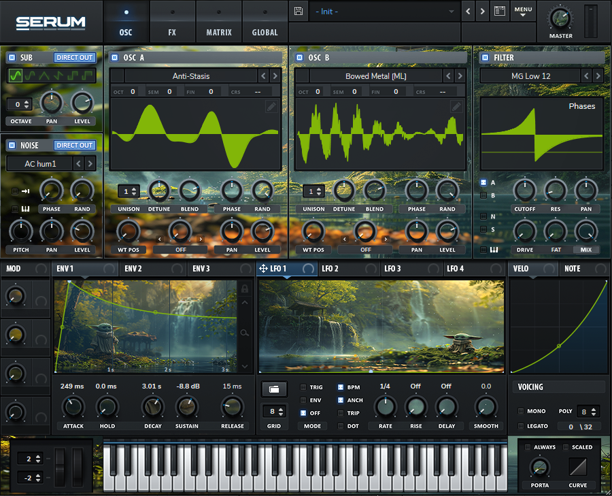Enable the LEGATO checkbox
This screenshot has height=496, width=612.
point(521,426)
